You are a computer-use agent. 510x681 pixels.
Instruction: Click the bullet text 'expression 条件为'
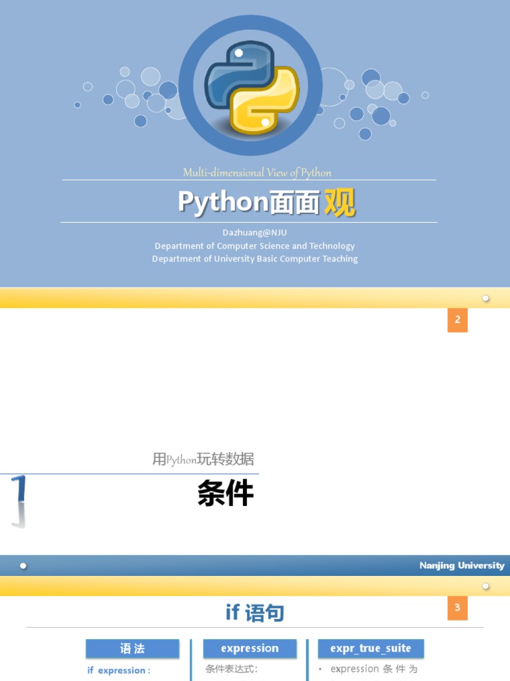tap(374, 669)
